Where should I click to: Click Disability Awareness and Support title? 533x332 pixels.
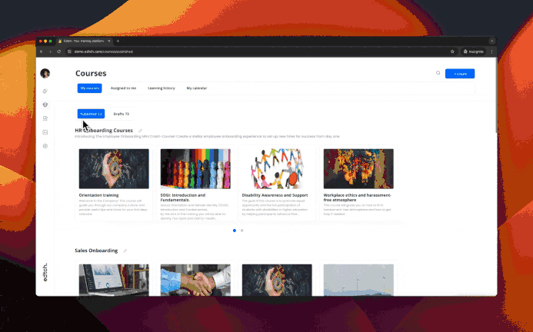pyautogui.click(x=275, y=195)
